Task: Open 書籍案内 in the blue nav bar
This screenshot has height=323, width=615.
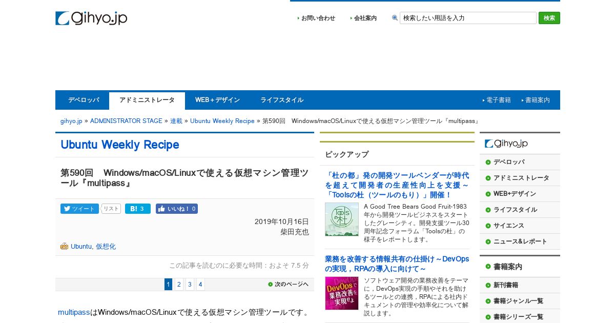Action: [537, 100]
